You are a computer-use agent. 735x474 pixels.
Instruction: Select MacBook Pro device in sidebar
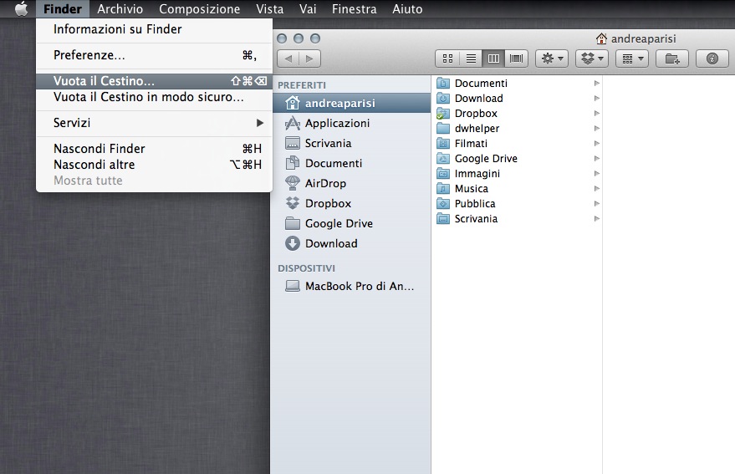click(351, 286)
